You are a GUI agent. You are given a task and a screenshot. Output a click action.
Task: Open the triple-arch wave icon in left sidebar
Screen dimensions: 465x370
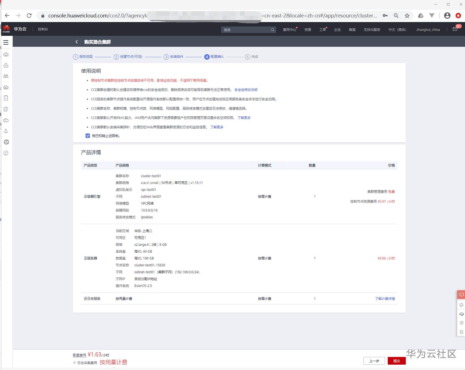click(6, 76)
